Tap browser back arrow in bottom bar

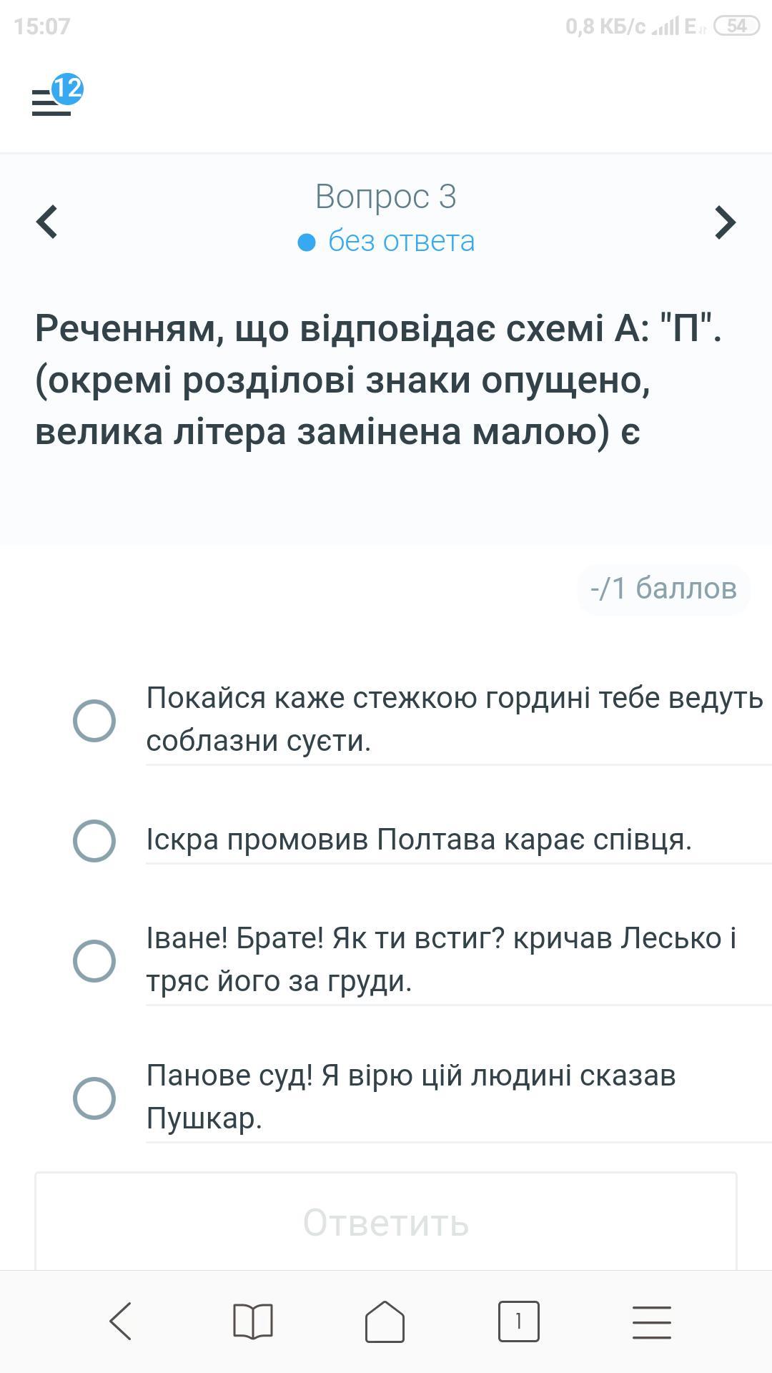pos(121,1321)
